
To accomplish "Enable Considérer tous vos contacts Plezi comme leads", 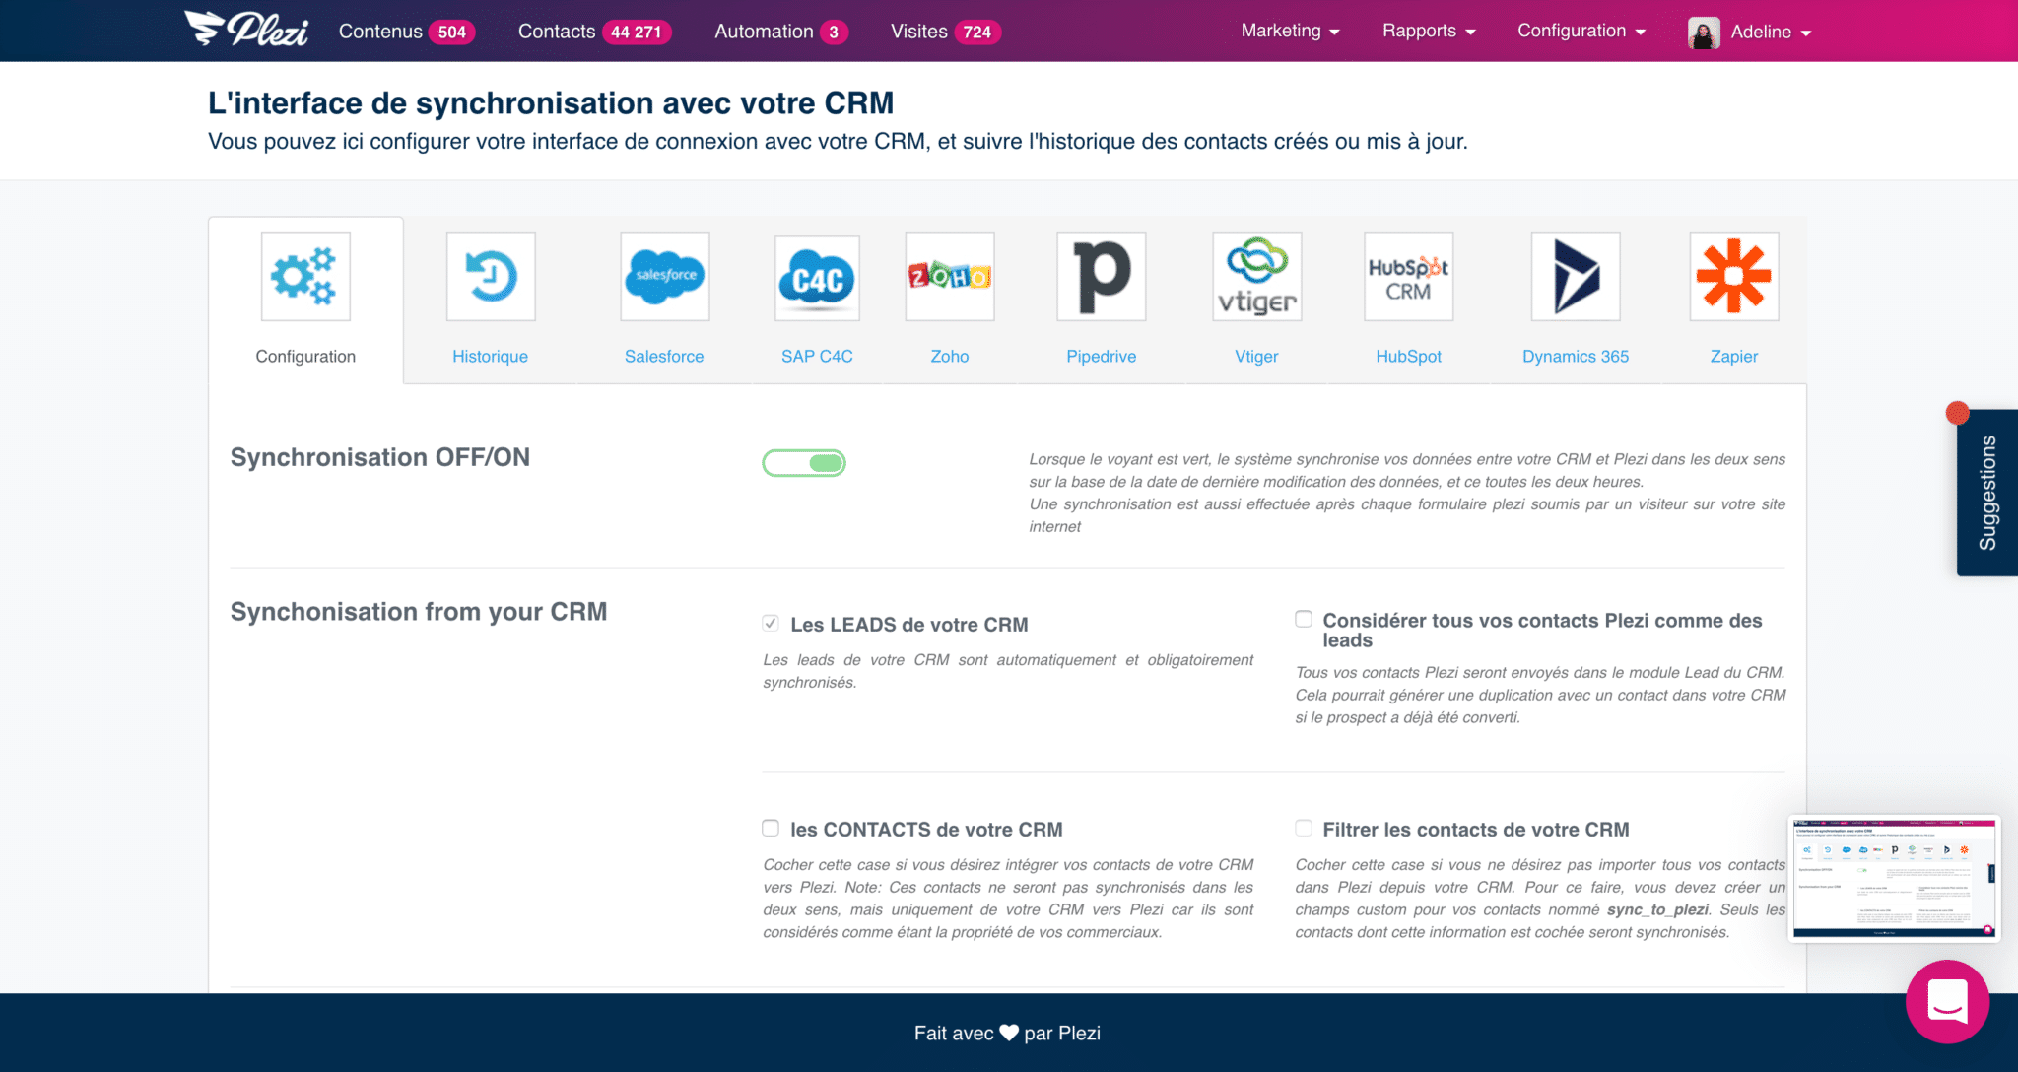I will tap(1304, 619).
